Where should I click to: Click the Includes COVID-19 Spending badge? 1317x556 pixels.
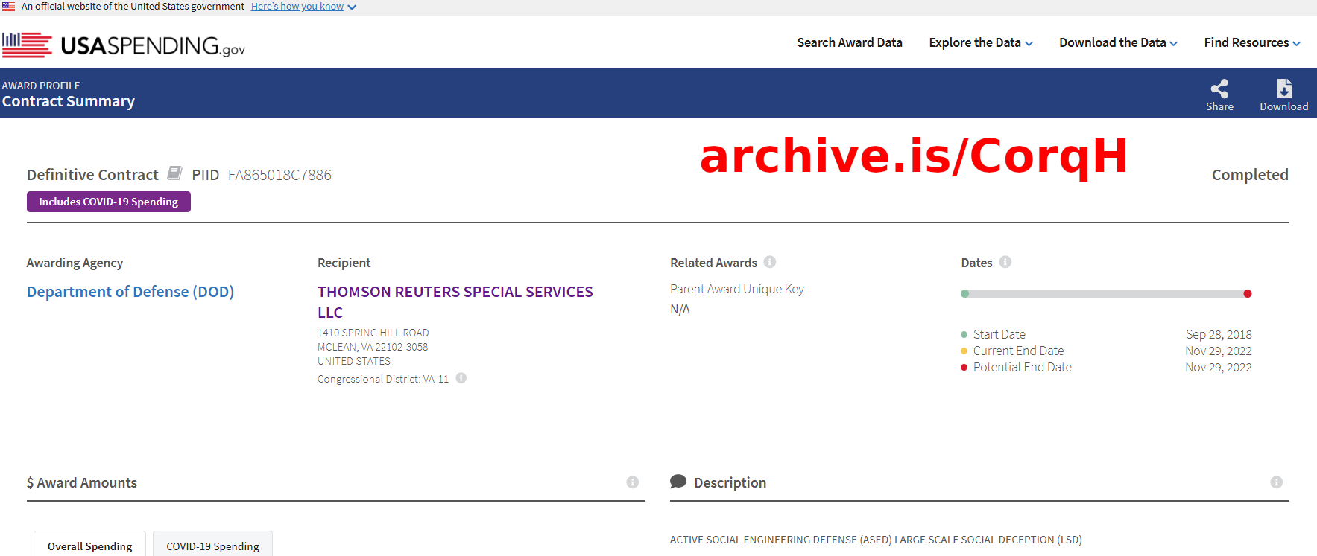(109, 202)
